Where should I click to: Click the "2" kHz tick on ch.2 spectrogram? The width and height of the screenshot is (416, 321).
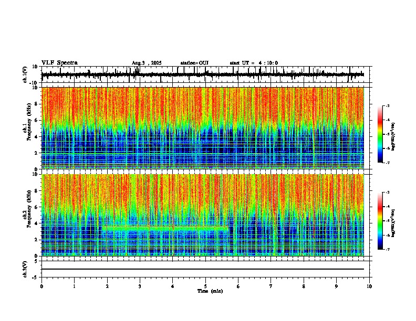point(37,240)
